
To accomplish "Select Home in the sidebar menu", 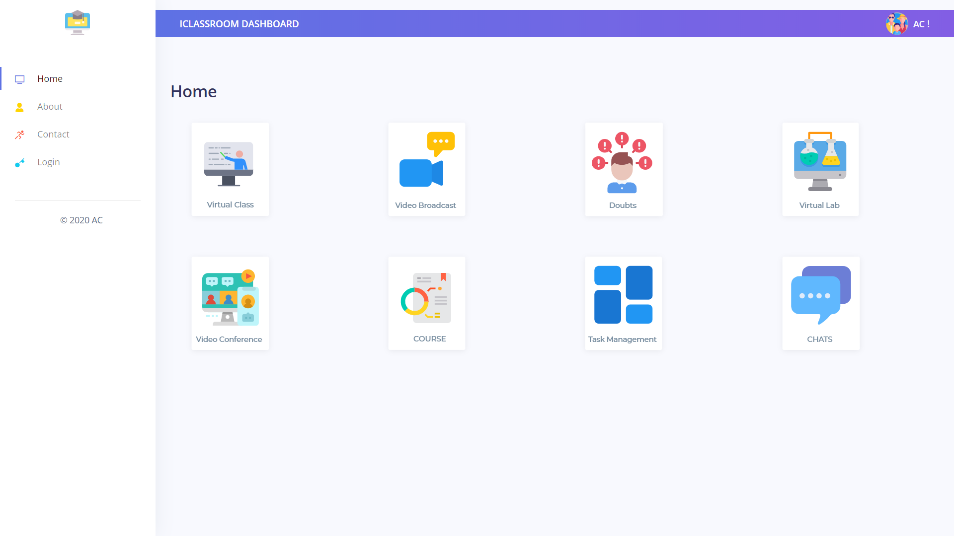I will 50,79.
